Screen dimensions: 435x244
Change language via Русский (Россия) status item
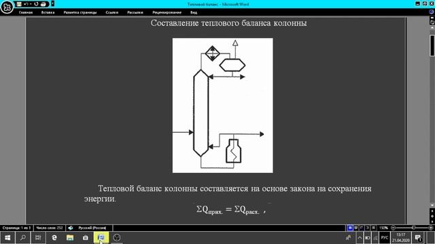[x=92, y=228]
